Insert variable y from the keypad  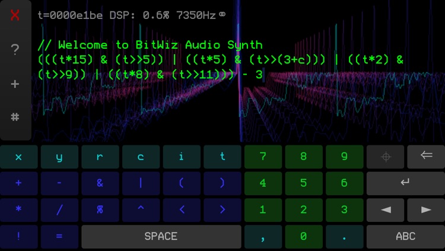click(x=59, y=157)
